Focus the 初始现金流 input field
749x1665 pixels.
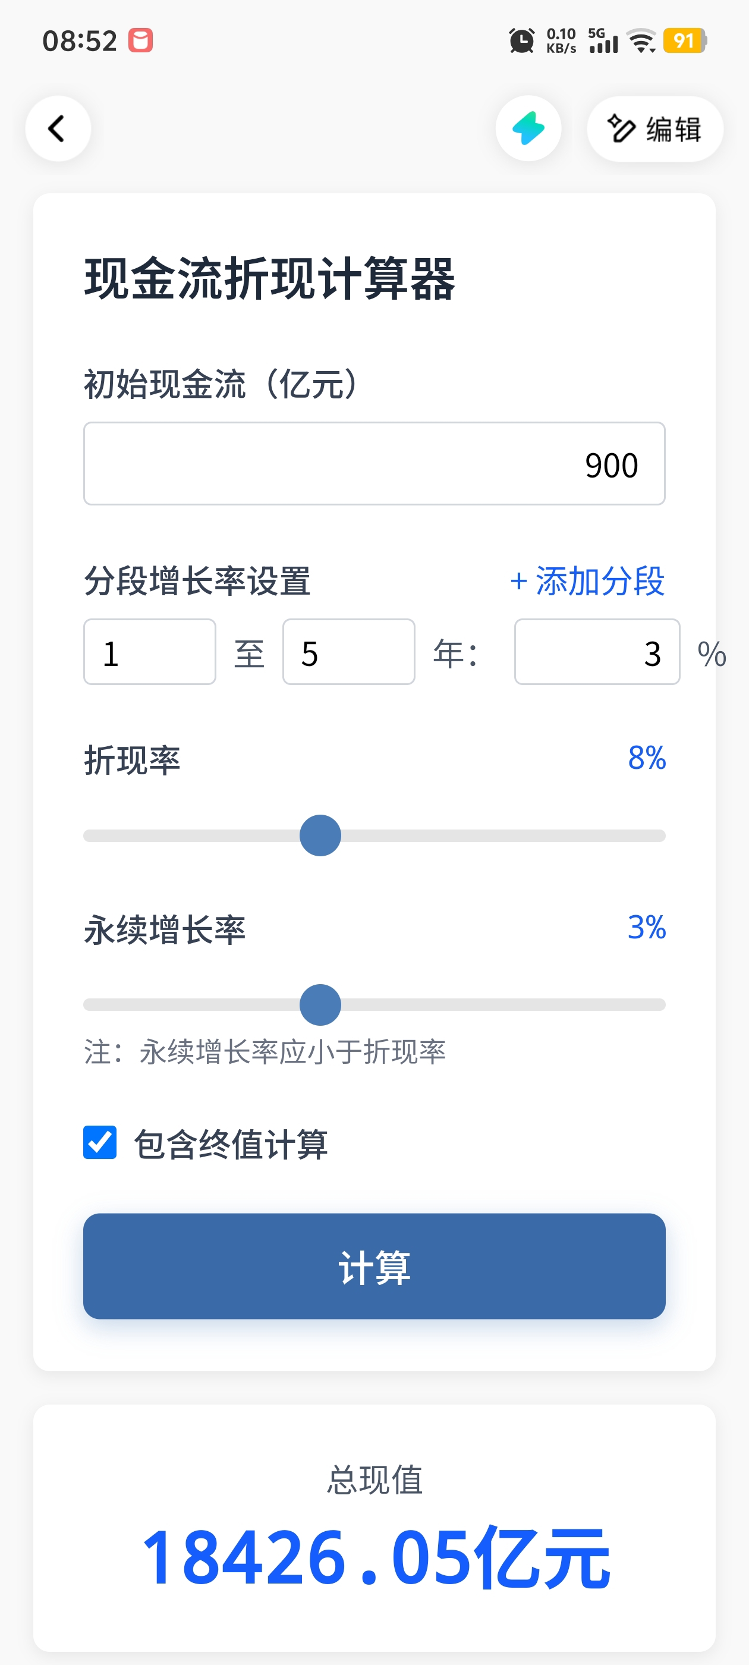(x=374, y=463)
